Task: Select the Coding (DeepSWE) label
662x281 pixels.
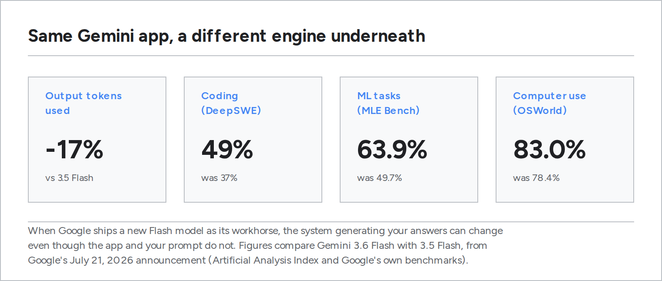Action: [231, 103]
